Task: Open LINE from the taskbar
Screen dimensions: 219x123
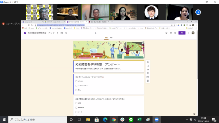Action: 131,120
